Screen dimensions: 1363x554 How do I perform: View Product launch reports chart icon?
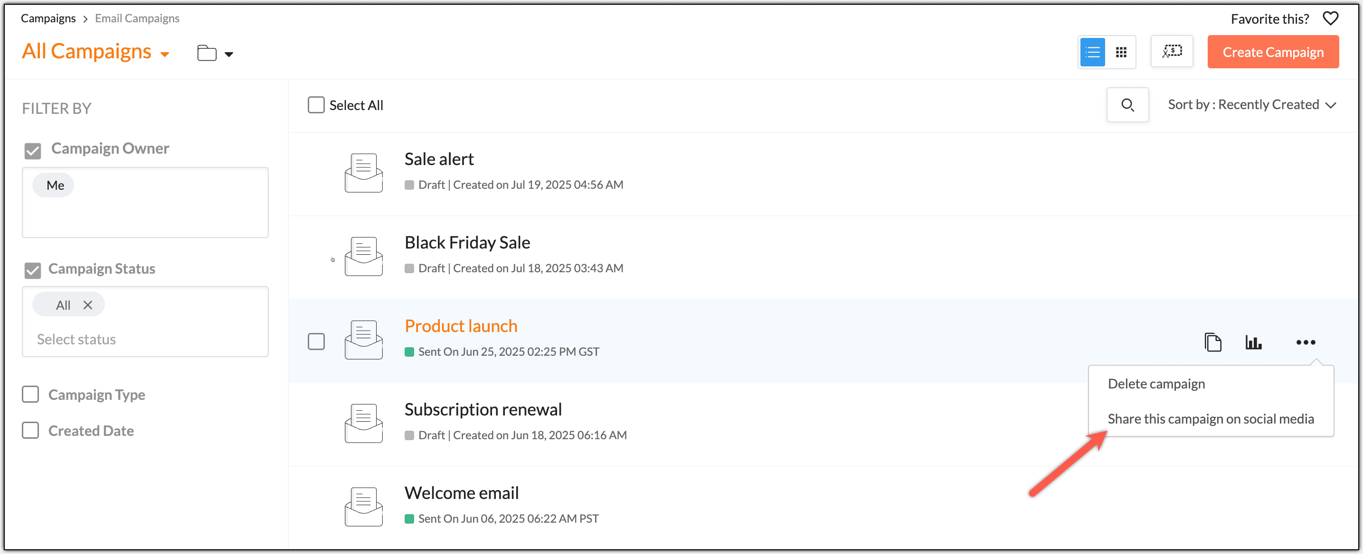tap(1253, 342)
